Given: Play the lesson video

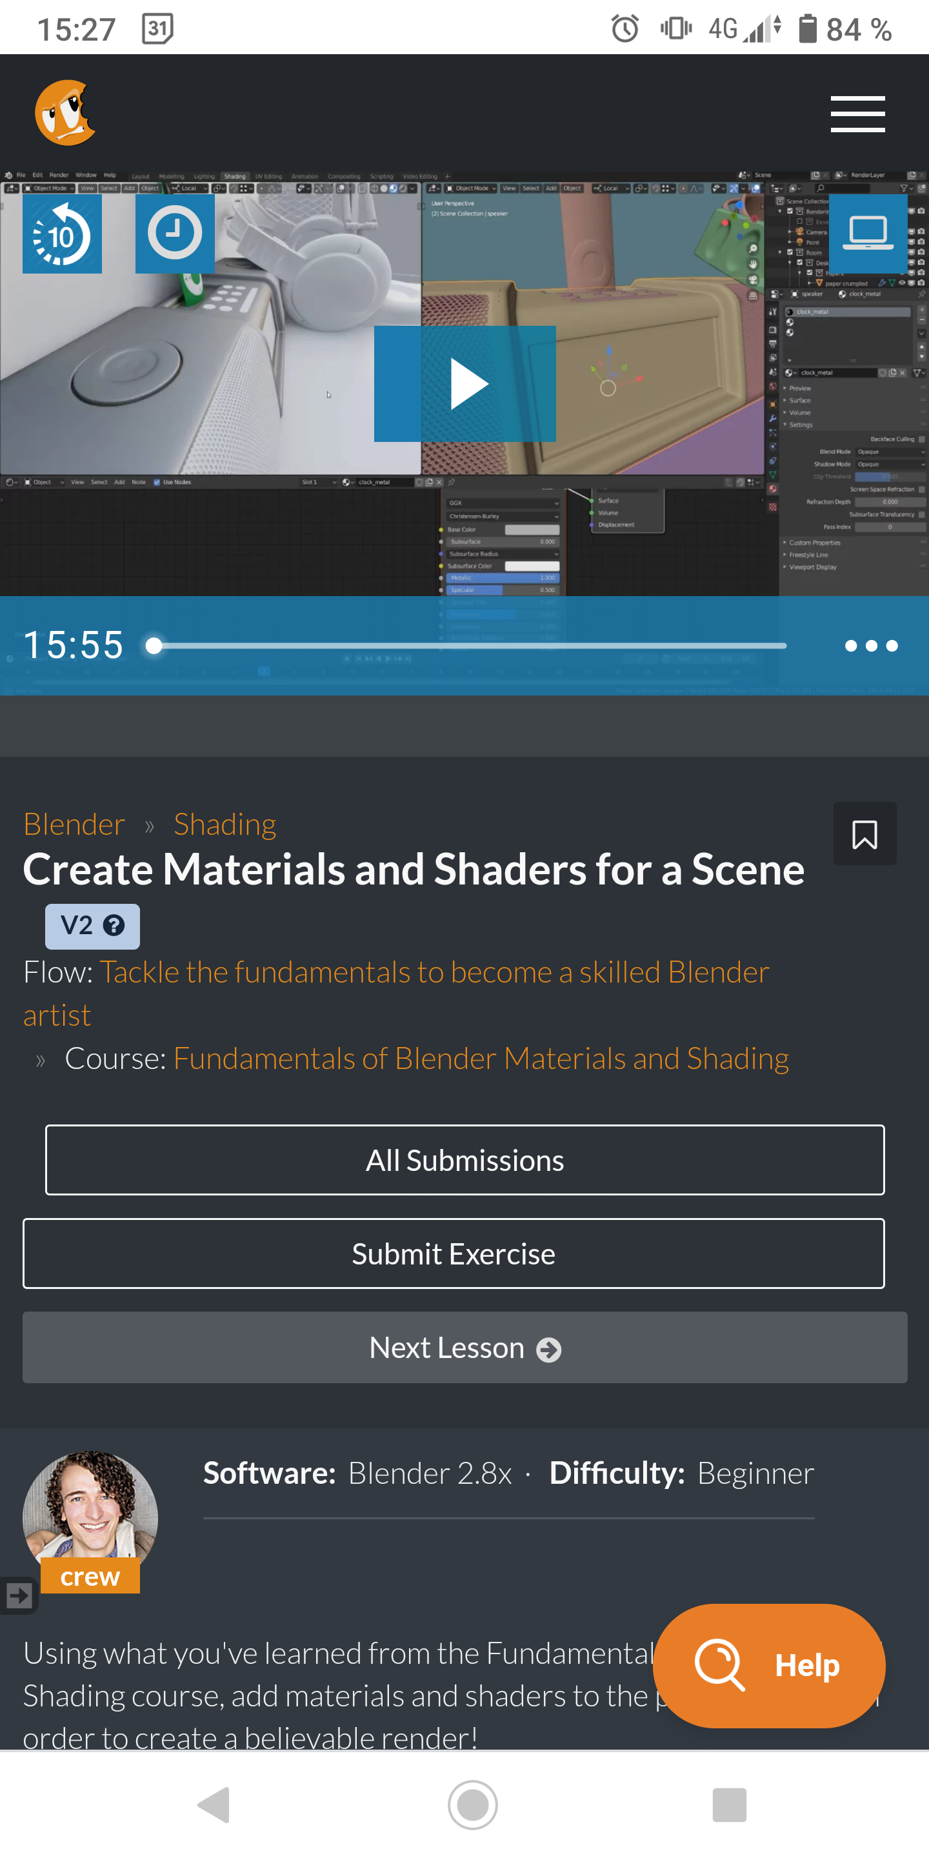Looking at the screenshot, I should click(x=464, y=384).
